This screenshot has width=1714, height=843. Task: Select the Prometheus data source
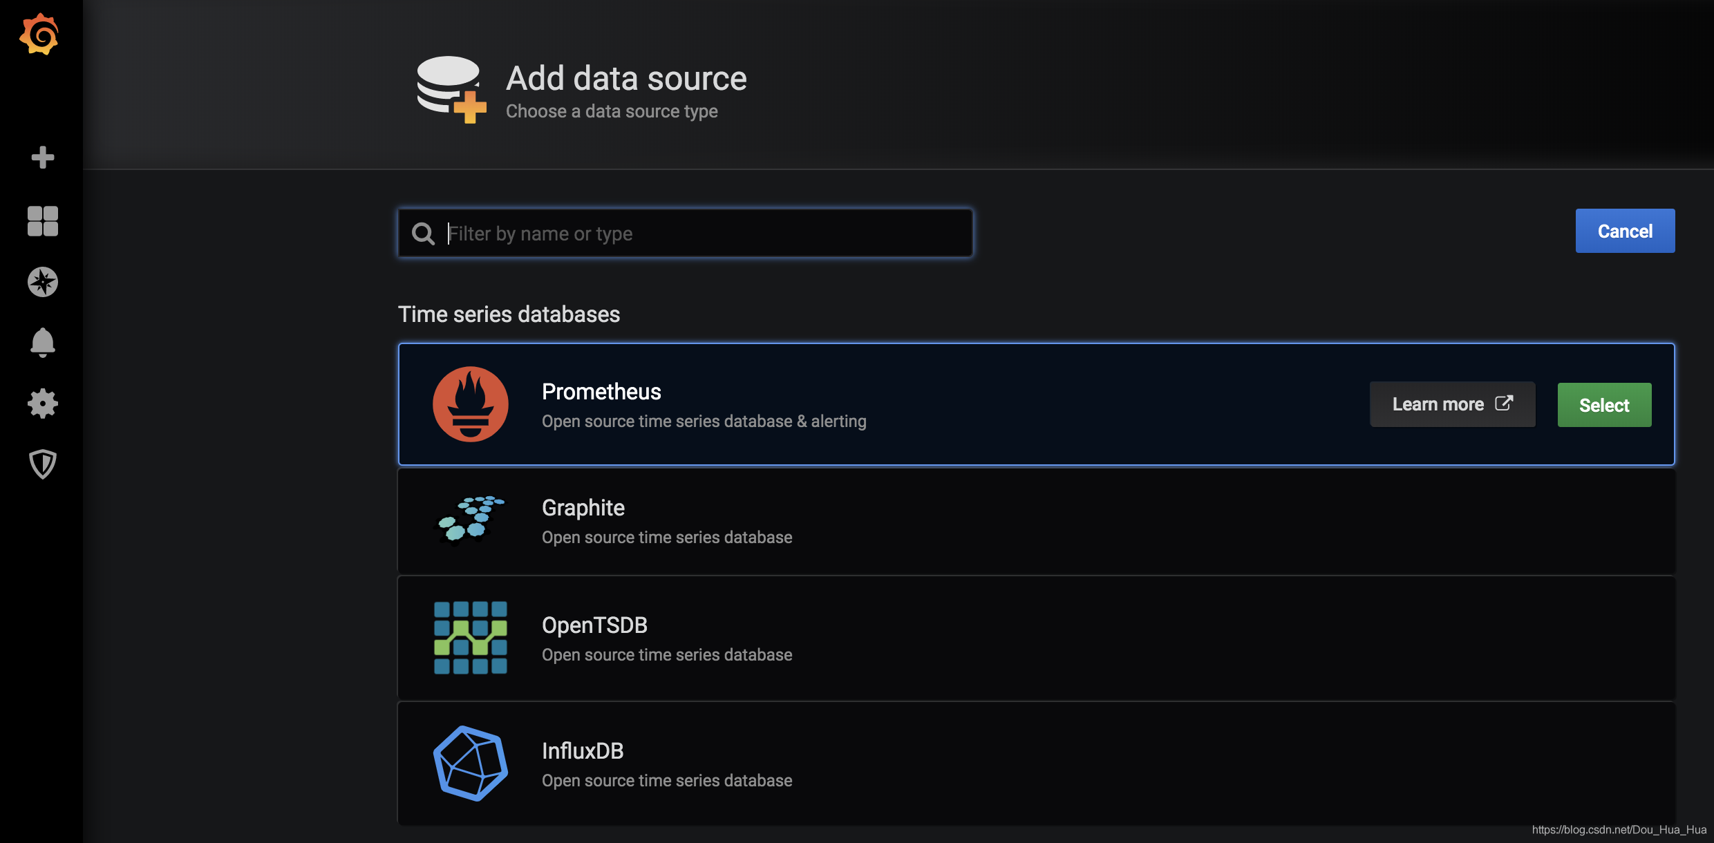tap(1604, 405)
